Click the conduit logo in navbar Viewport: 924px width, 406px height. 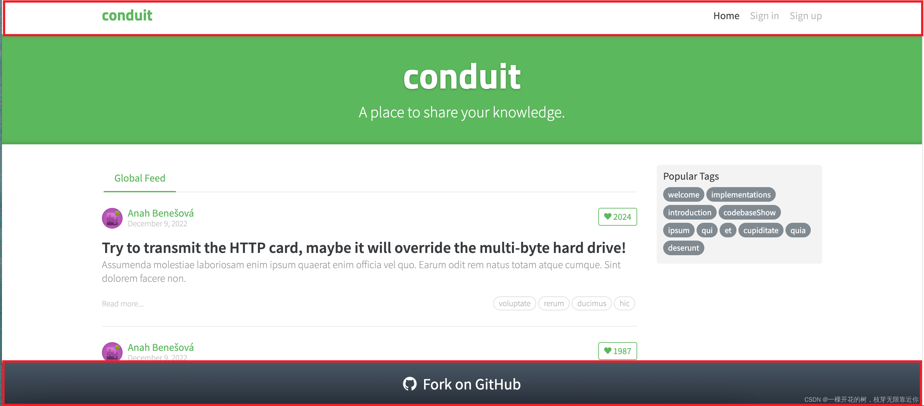point(127,16)
